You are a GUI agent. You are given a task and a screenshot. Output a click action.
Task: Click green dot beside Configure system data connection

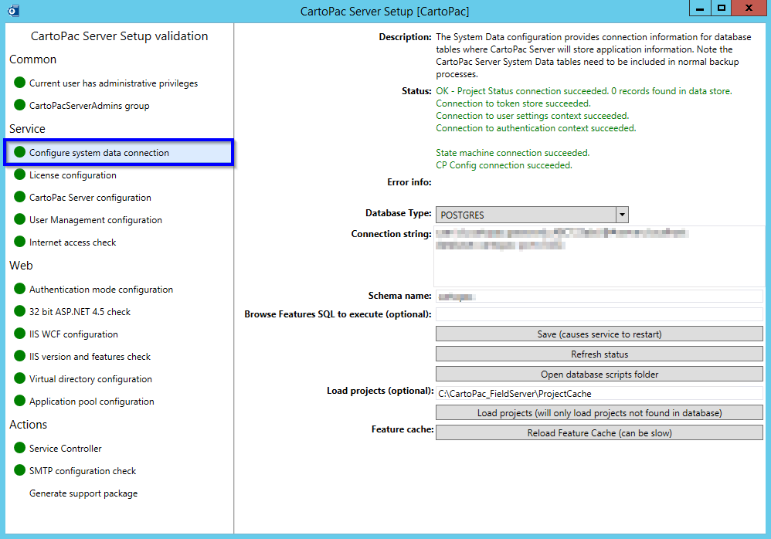(x=19, y=152)
